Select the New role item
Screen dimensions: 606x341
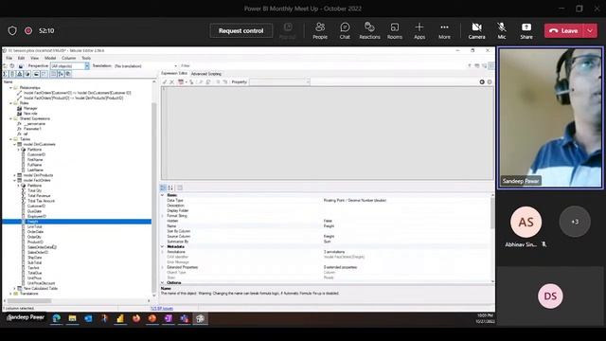point(30,114)
